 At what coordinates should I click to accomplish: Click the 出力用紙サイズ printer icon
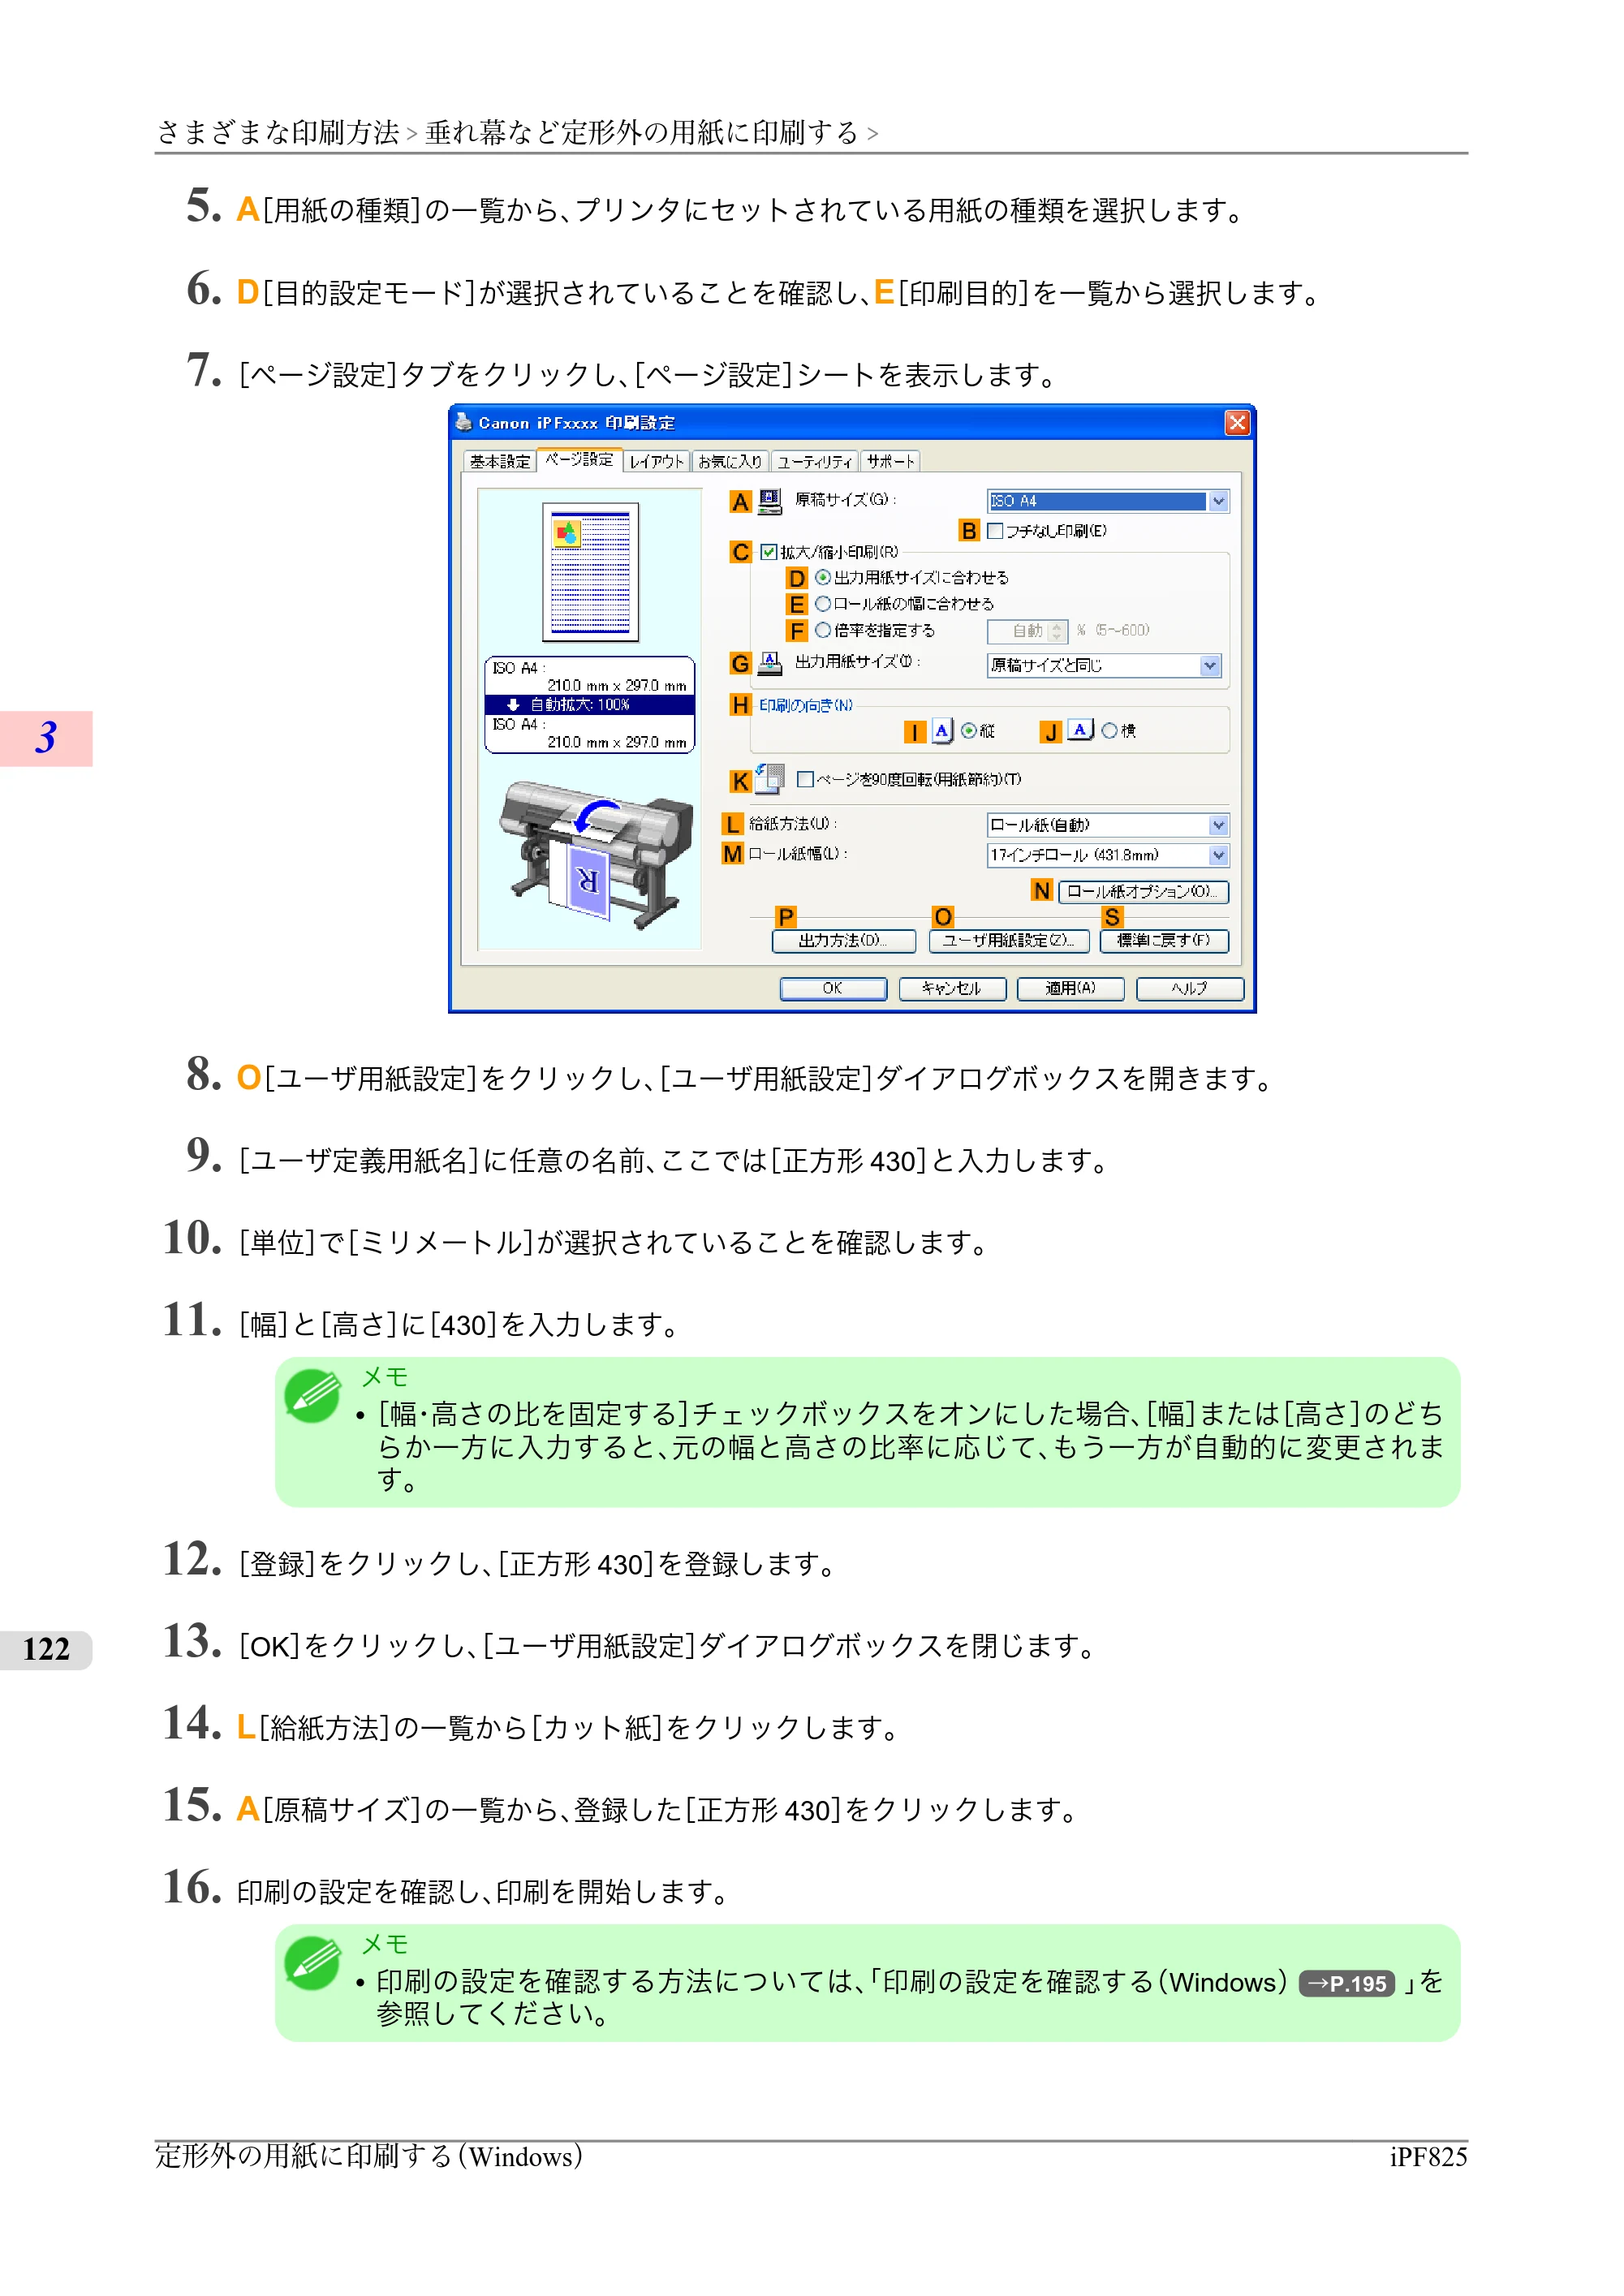click(x=769, y=663)
